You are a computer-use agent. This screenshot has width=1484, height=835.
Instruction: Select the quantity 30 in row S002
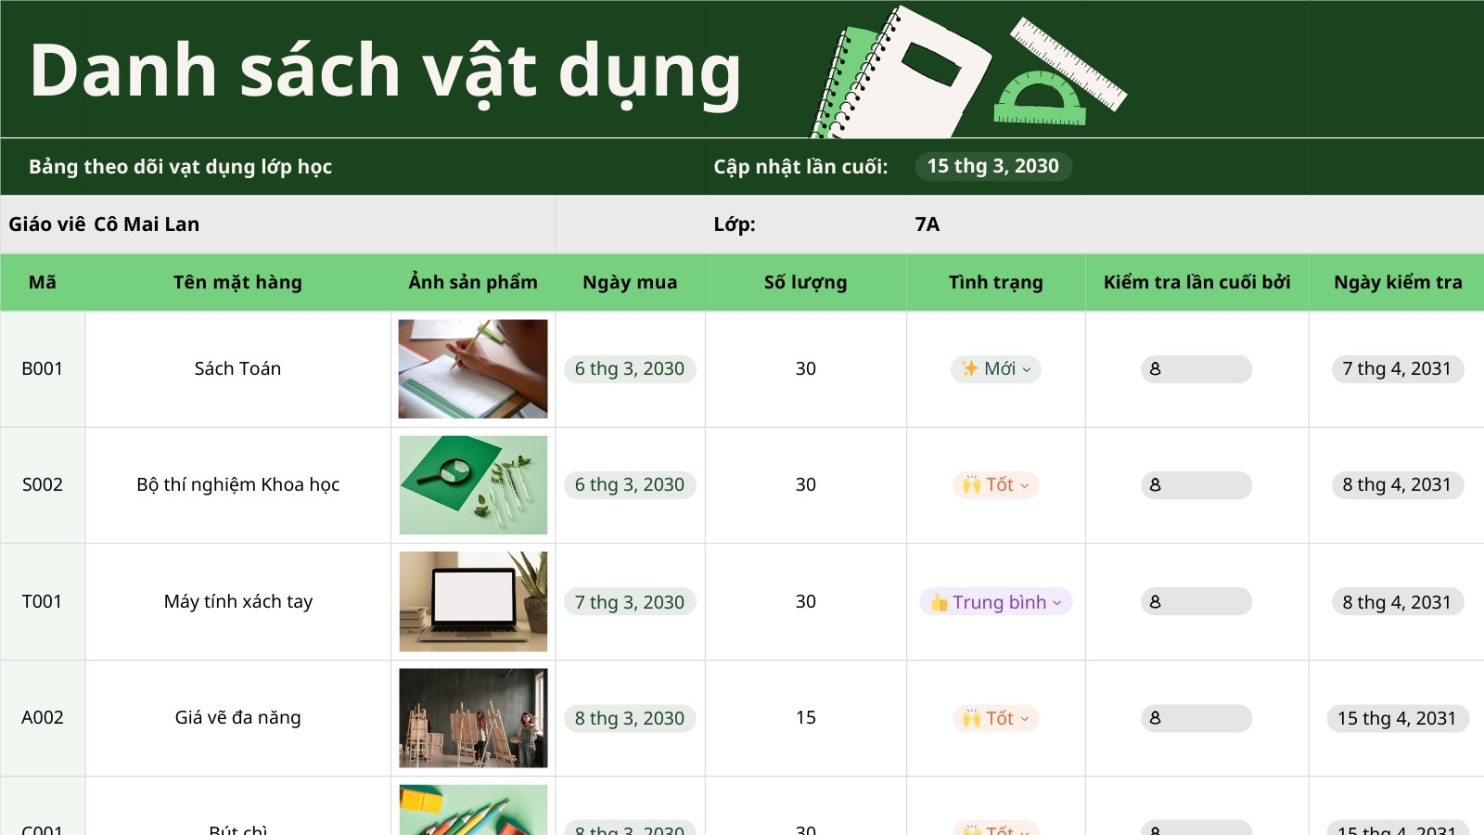(806, 485)
